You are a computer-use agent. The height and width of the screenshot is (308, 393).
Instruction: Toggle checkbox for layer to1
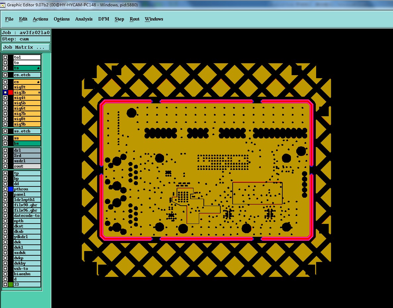5,57
